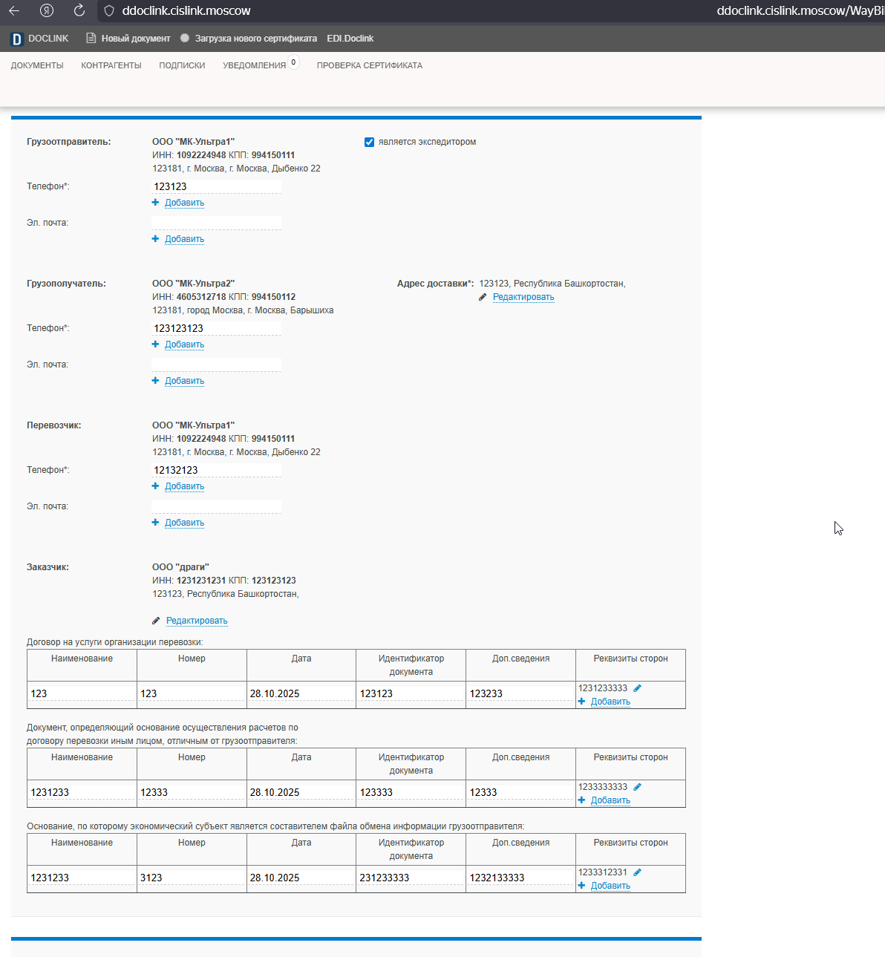Click the plus icon under the consignee email

click(155, 381)
